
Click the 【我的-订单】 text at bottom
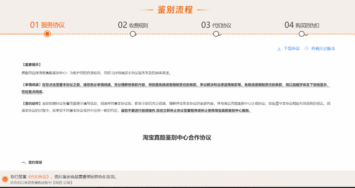[63, 182]
